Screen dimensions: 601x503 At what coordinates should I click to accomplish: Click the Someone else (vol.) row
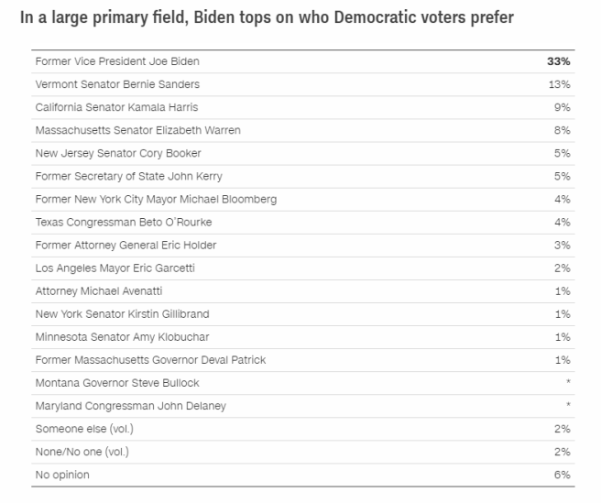click(x=82, y=428)
